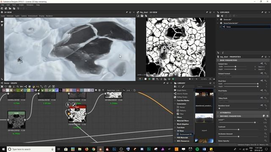Open the Parent Size height dropdown
Image resolution: width=271 pixels, height=152 pixels.
click(129, 90)
